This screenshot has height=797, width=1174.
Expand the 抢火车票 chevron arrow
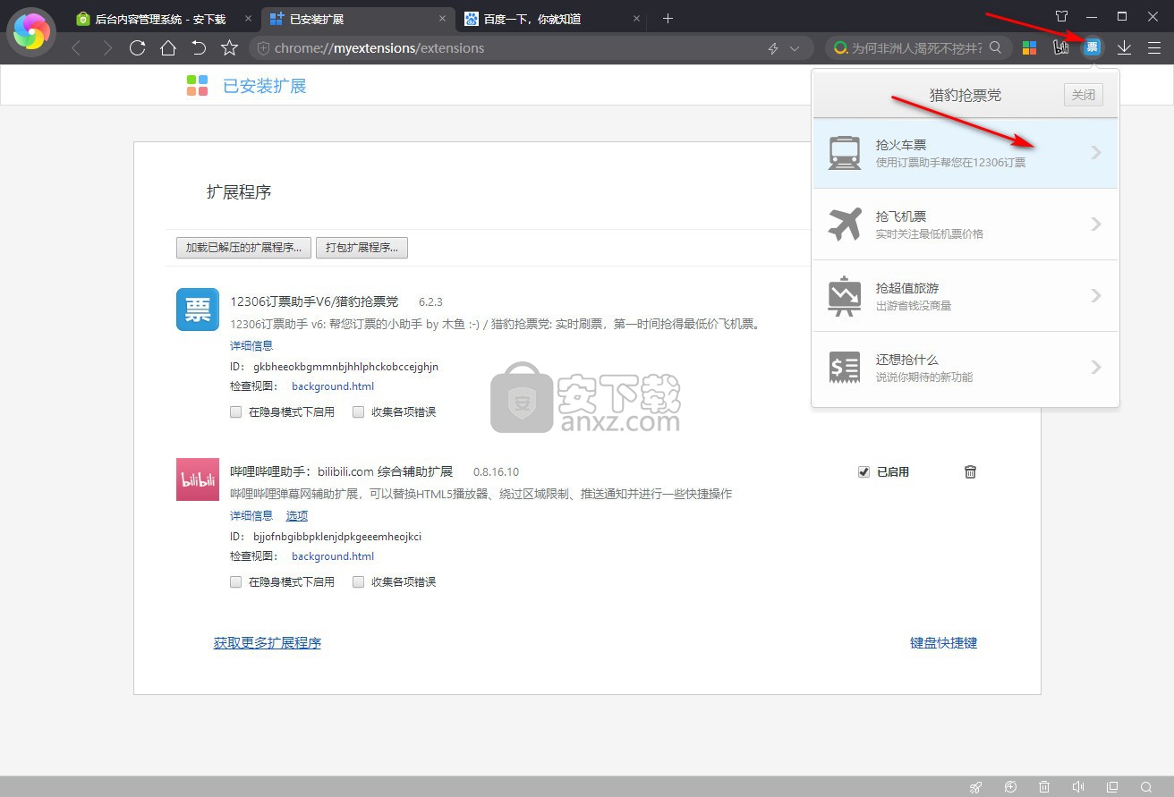(1096, 153)
